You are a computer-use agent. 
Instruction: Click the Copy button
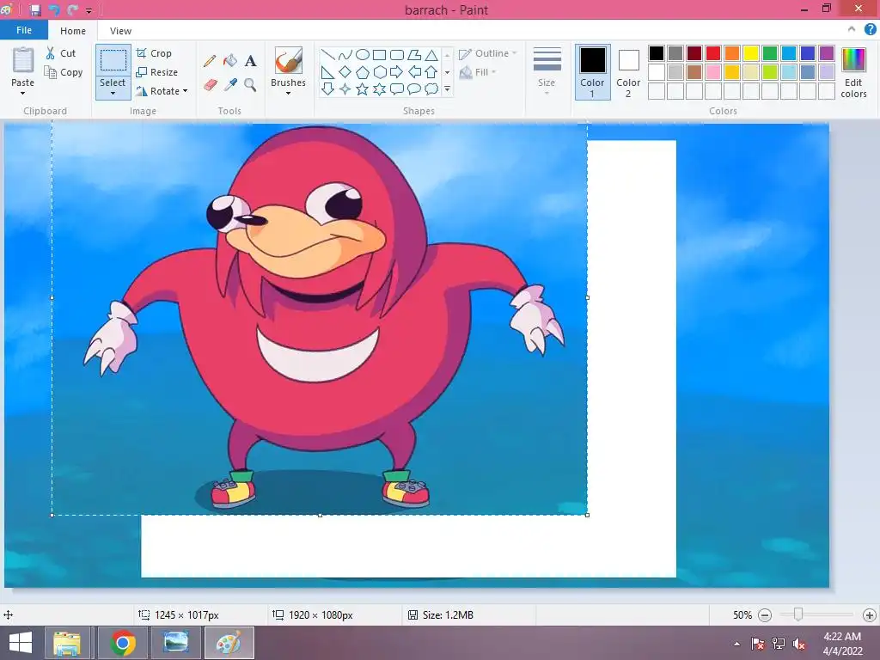[x=64, y=72]
